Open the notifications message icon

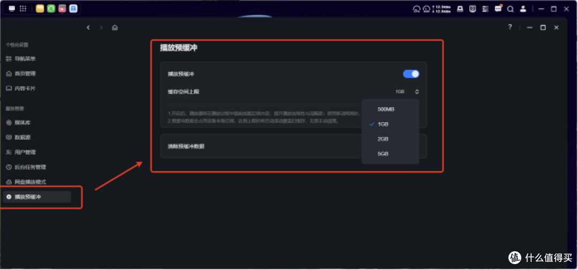(498, 9)
